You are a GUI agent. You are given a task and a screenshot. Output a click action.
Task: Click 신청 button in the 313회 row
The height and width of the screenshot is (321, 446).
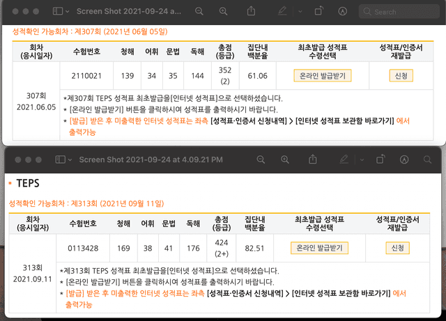tap(398, 248)
